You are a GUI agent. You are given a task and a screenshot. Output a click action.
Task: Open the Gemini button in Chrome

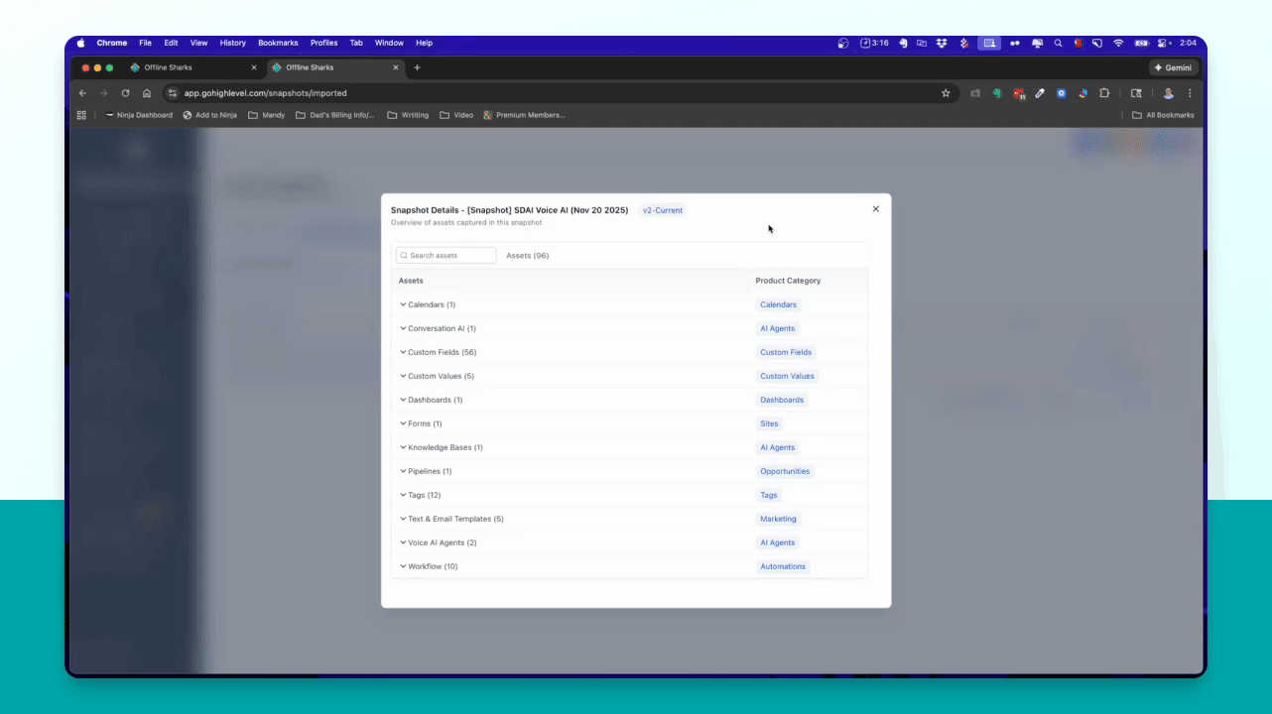coord(1174,67)
